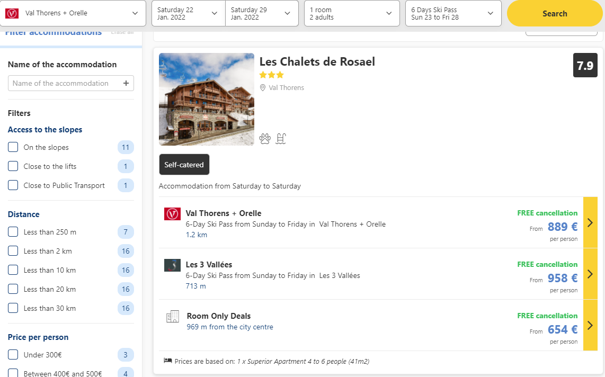Expand the 6 Days Ski Pass dropdown
The height and width of the screenshot is (377, 605).
point(453,13)
